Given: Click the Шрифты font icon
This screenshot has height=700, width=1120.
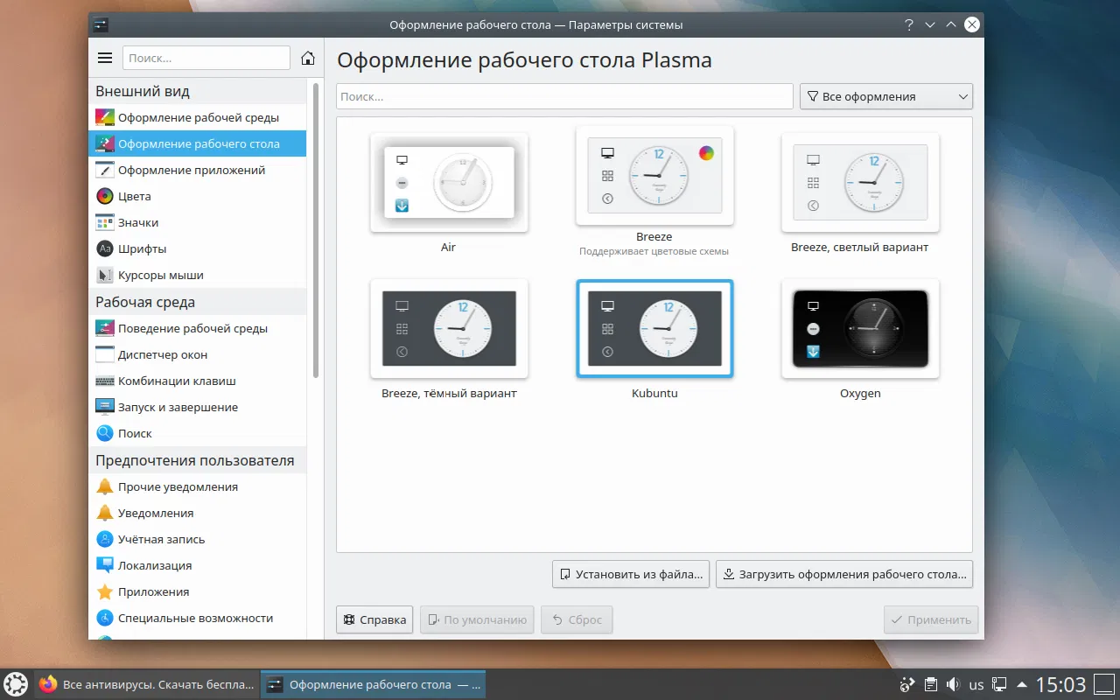Looking at the screenshot, I should pyautogui.click(x=105, y=248).
